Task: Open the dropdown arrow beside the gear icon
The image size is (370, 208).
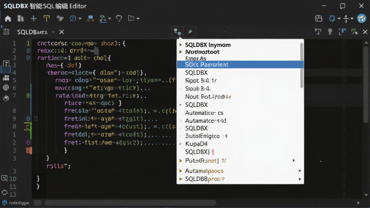Action: [339, 19]
